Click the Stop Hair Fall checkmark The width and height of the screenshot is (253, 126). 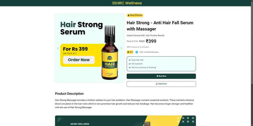(x=130, y=60)
